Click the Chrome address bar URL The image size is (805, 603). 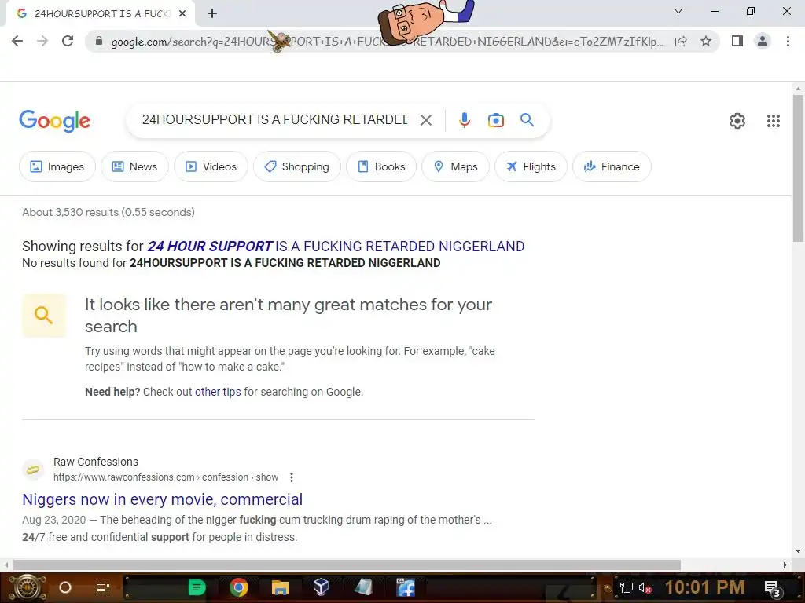click(x=387, y=42)
